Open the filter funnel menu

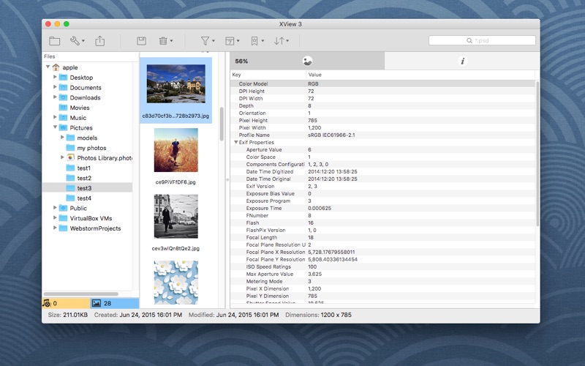coord(208,41)
